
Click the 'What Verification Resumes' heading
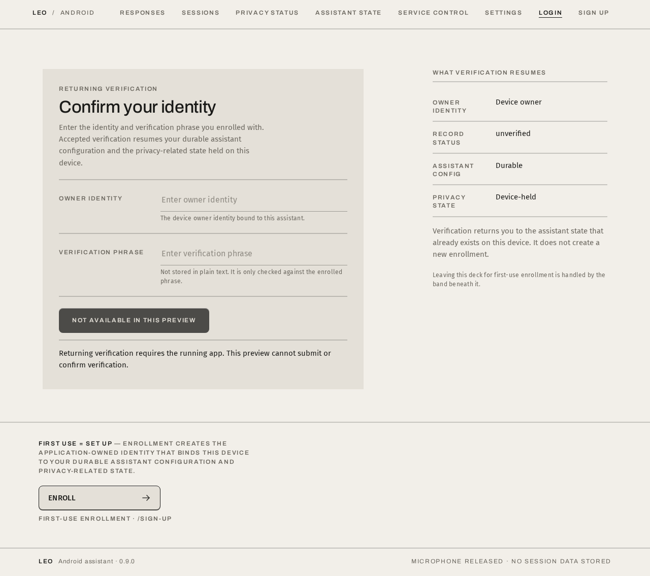489,73
